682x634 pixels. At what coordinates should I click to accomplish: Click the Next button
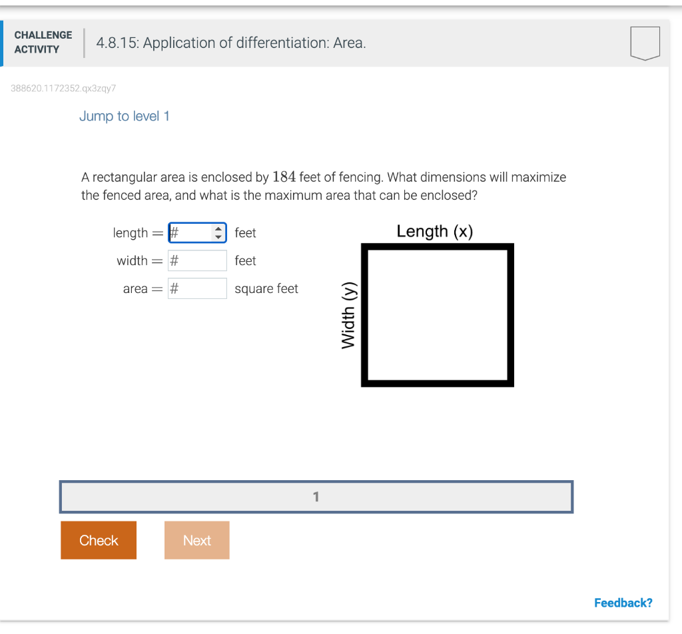click(x=196, y=540)
